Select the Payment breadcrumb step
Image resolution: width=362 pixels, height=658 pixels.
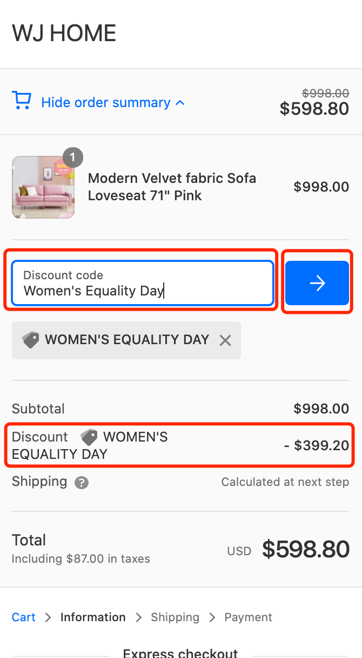[x=249, y=617]
